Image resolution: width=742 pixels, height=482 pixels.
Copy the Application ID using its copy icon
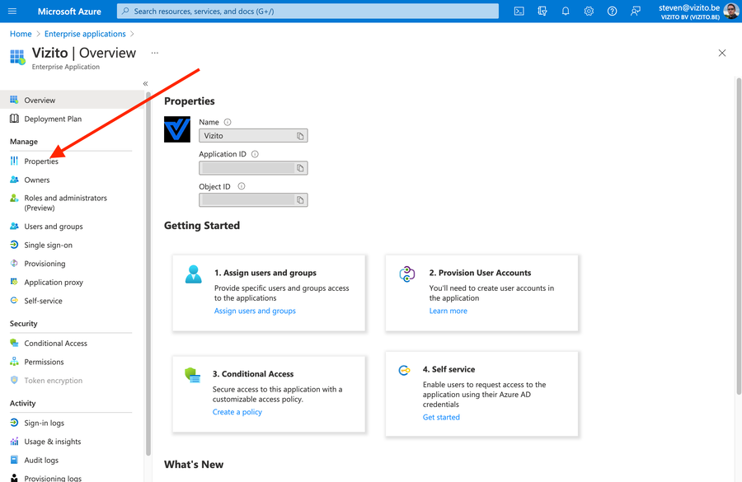click(300, 167)
